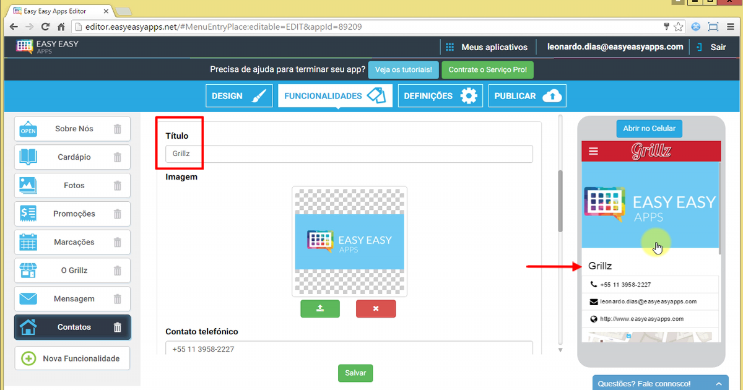Delete Contatos using its trash icon

point(118,327)
